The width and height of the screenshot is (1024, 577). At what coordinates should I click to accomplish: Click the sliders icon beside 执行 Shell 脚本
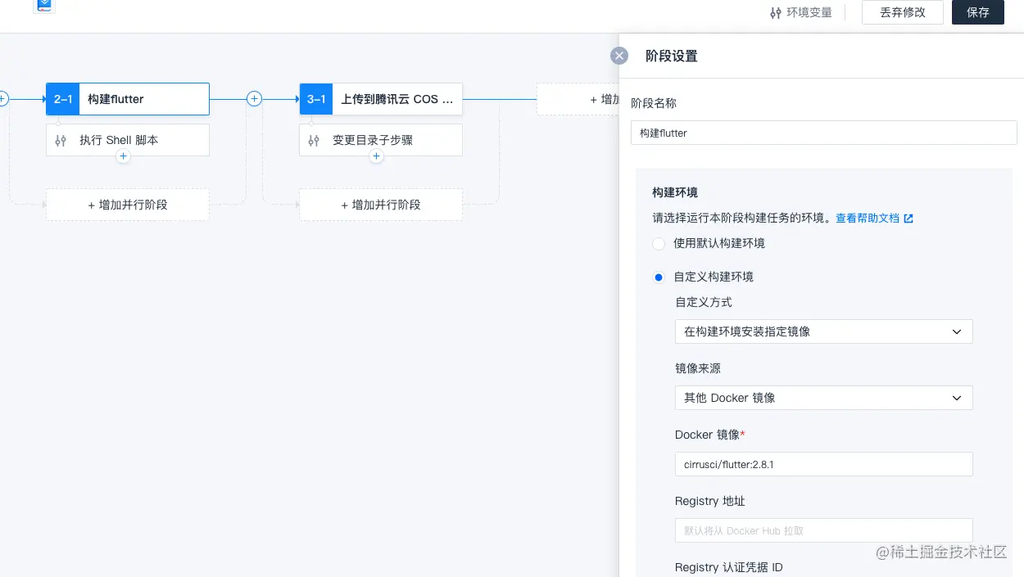click(x=61, y=141)
